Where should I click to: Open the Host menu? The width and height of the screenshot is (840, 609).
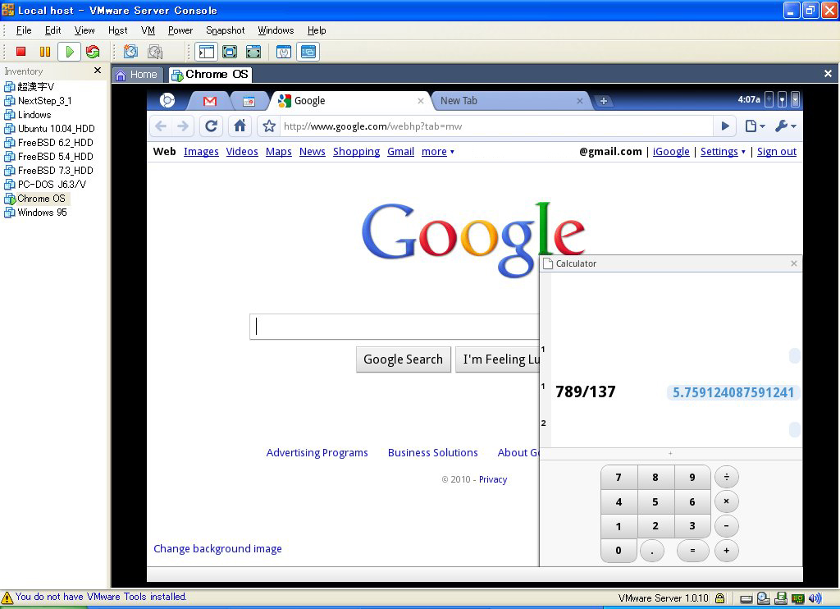[x=118, y=30]
